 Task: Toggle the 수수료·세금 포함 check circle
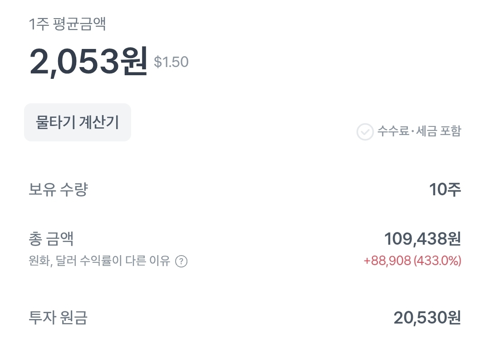pos(365,132)
